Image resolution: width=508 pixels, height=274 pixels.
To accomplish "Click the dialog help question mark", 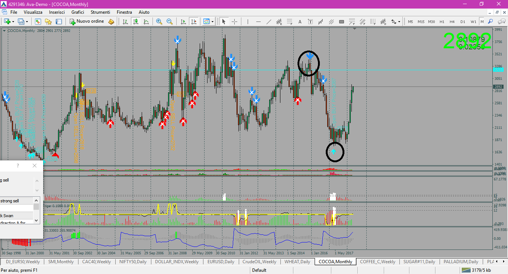I will coord(18,166).
